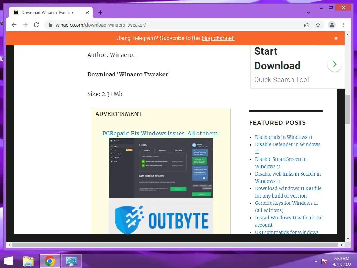Viewport: 357px width, 268px height.
Task: Click the taskbar clock showing 2:30 AM
Action: pyautogui.click(x=342, y=261)
